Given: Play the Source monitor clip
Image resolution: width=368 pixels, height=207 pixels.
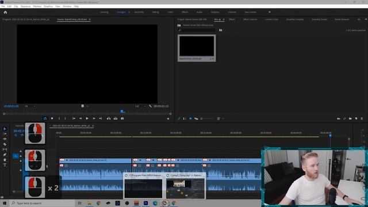Looking at the screenshot, I should click(x=87, y=118).
